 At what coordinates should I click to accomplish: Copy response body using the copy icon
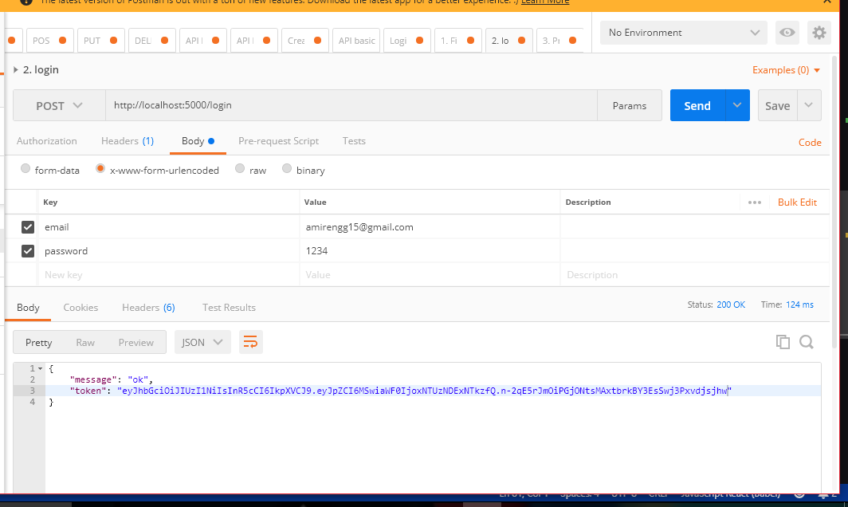pyautogui.click(x=783, y=341)
